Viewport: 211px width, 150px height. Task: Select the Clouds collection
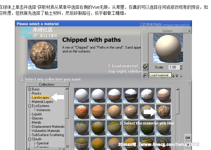[x=37, y=139]
